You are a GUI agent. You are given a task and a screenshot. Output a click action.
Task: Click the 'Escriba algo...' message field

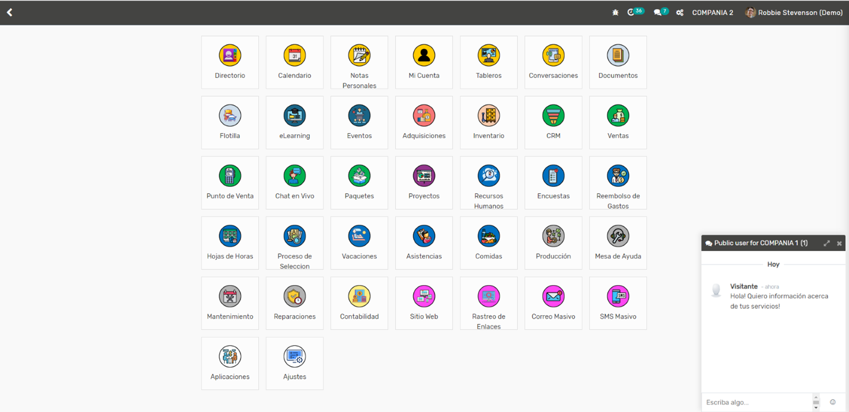tap(755, 402)
